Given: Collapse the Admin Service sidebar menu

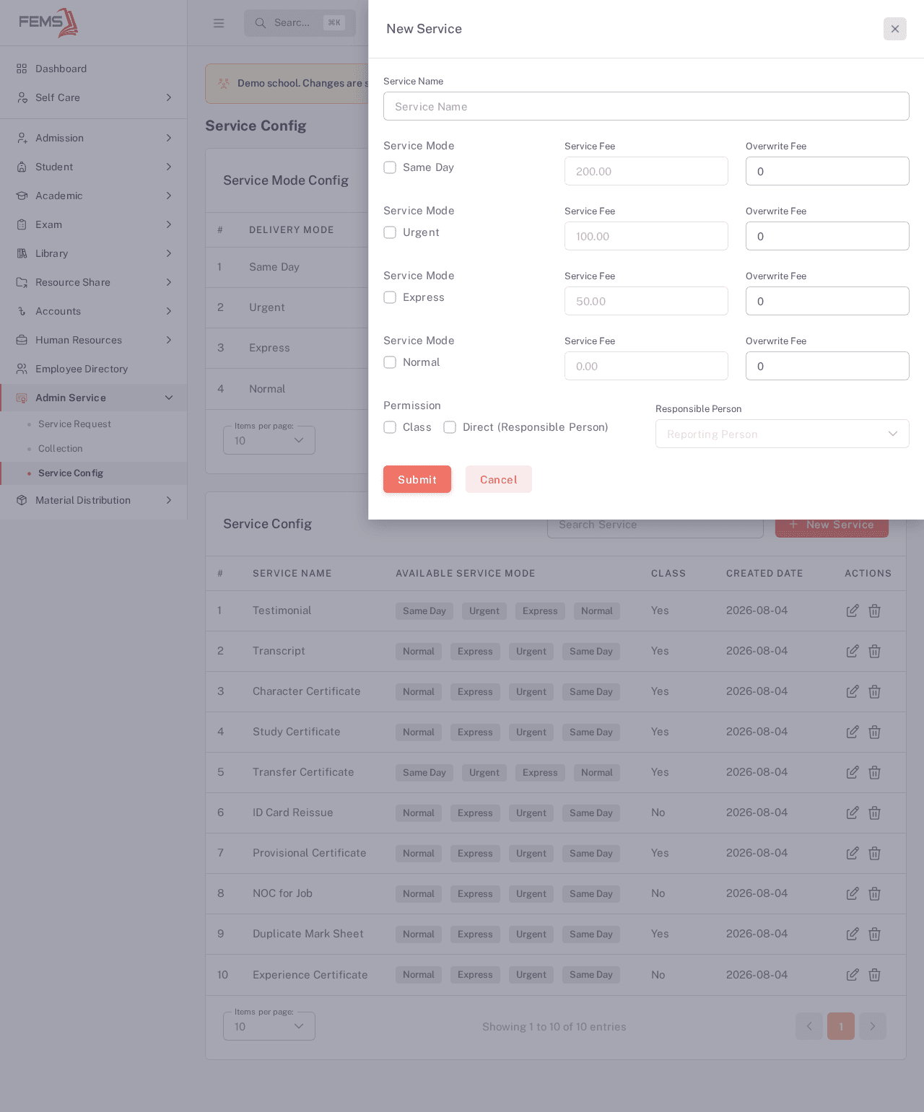Looking at the screenshot, I should [94, 398].
